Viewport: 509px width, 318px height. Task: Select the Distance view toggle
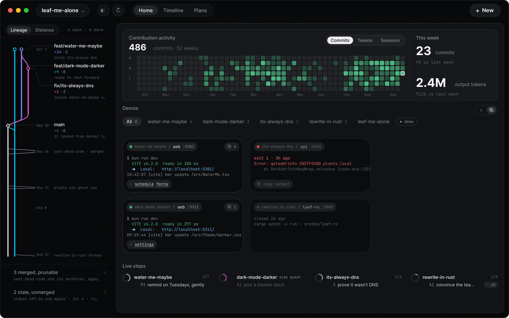[x=45, y=30]
